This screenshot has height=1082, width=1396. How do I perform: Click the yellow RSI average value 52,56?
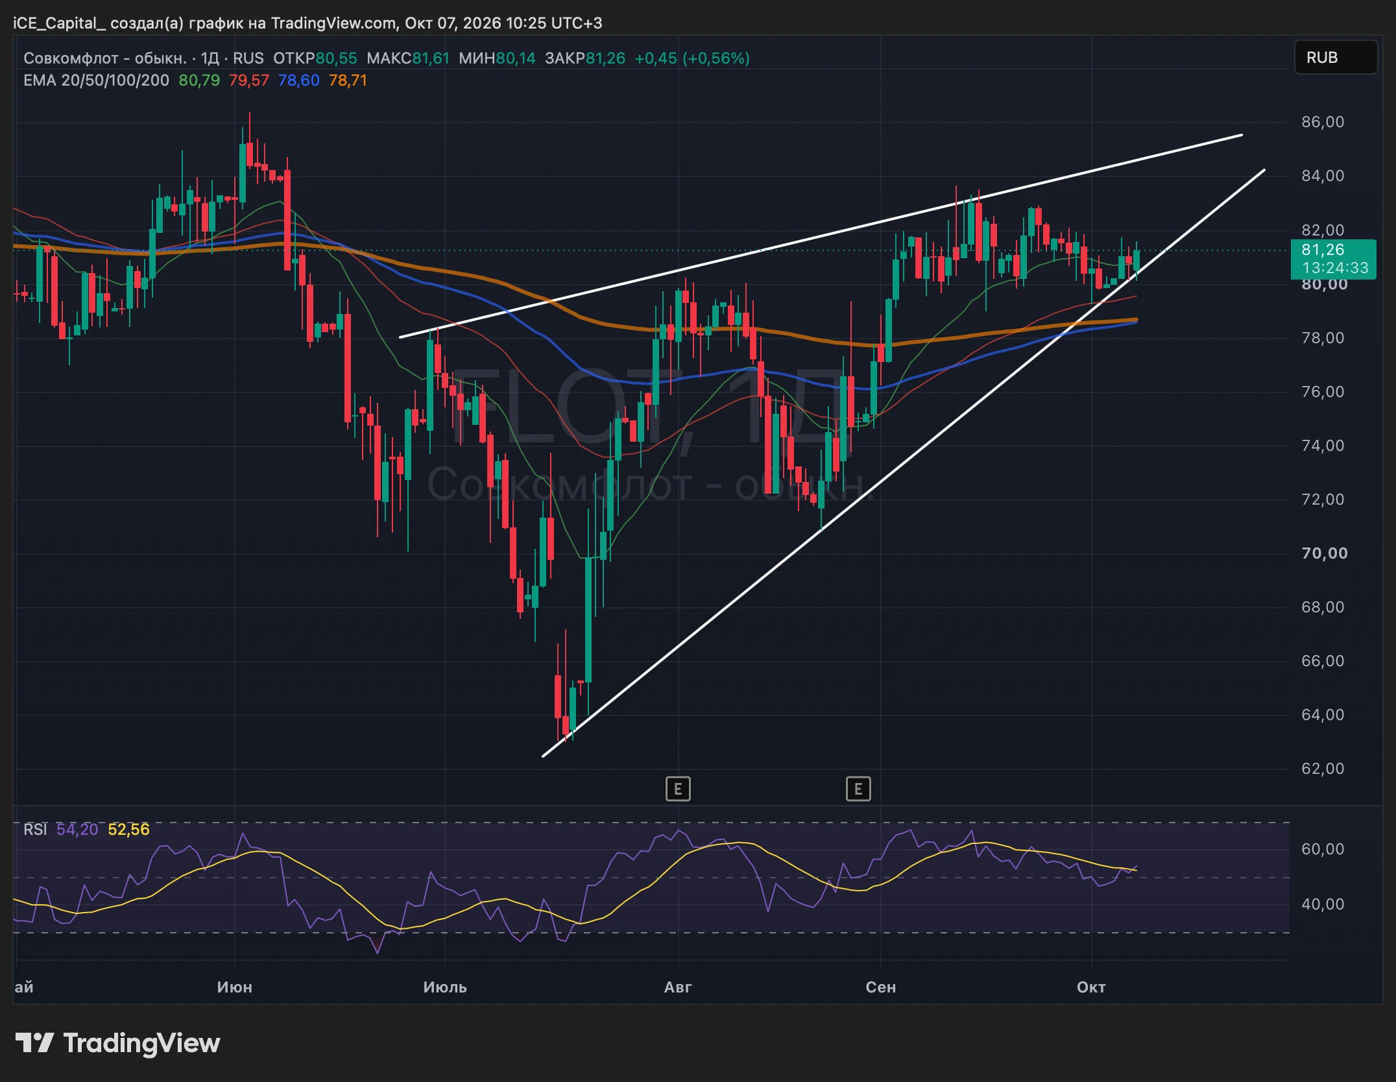pos(128,829)
